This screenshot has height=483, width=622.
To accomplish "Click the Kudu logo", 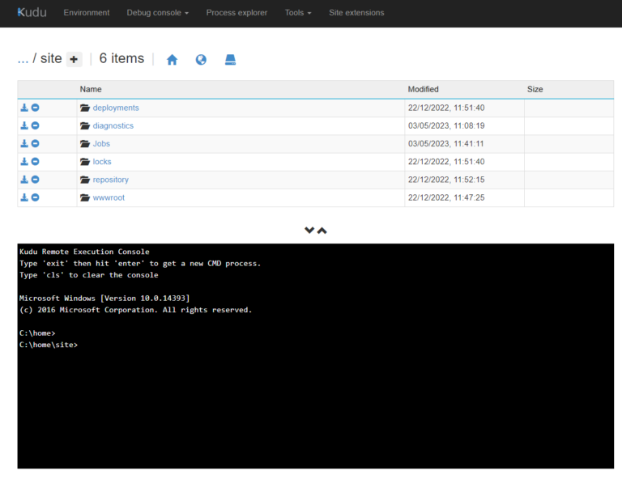I will (32, 12).
